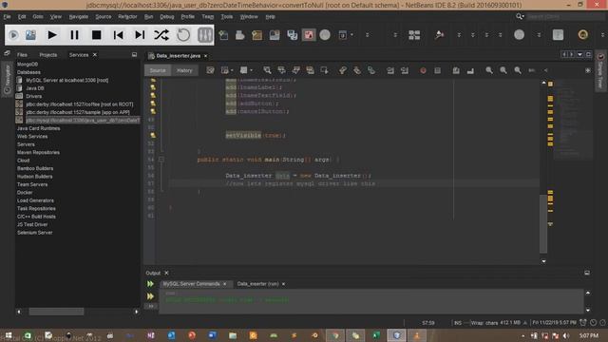Open the Excel taskbar icon
608x342 pixels.
point(376,335)
